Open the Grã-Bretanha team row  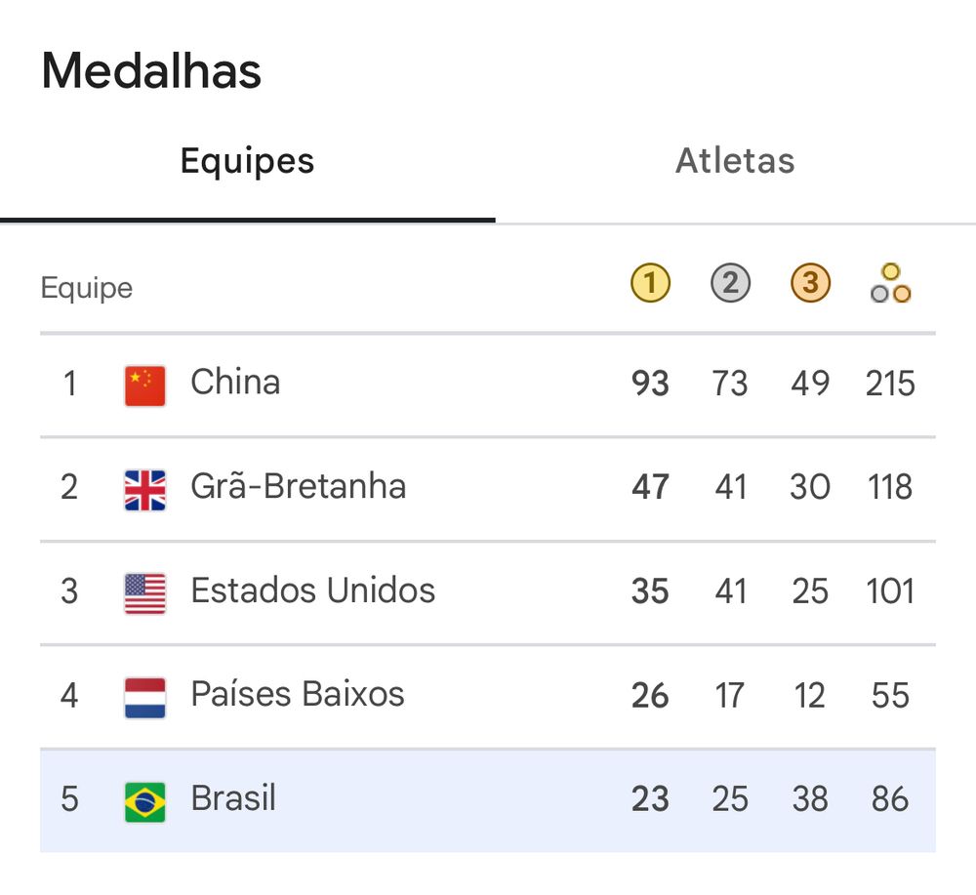(x=488, y=489)
